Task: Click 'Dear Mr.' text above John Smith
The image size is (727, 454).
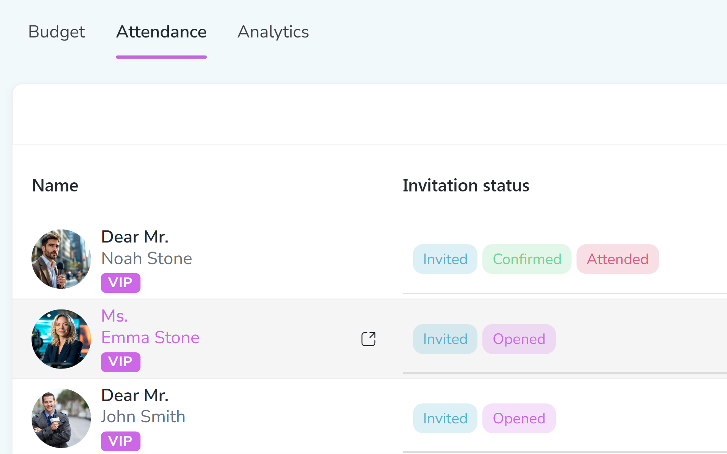Action: click(x=135, y=395)
